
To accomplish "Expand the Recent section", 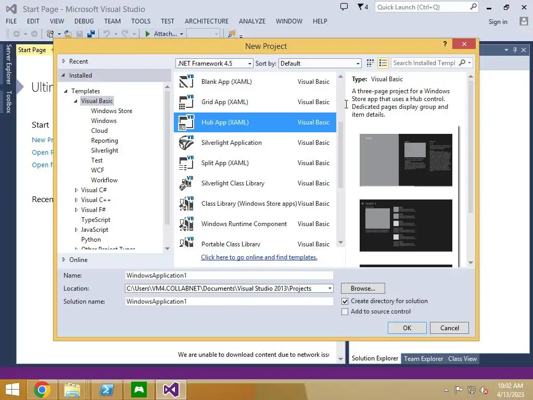I will tap(64, 61).
